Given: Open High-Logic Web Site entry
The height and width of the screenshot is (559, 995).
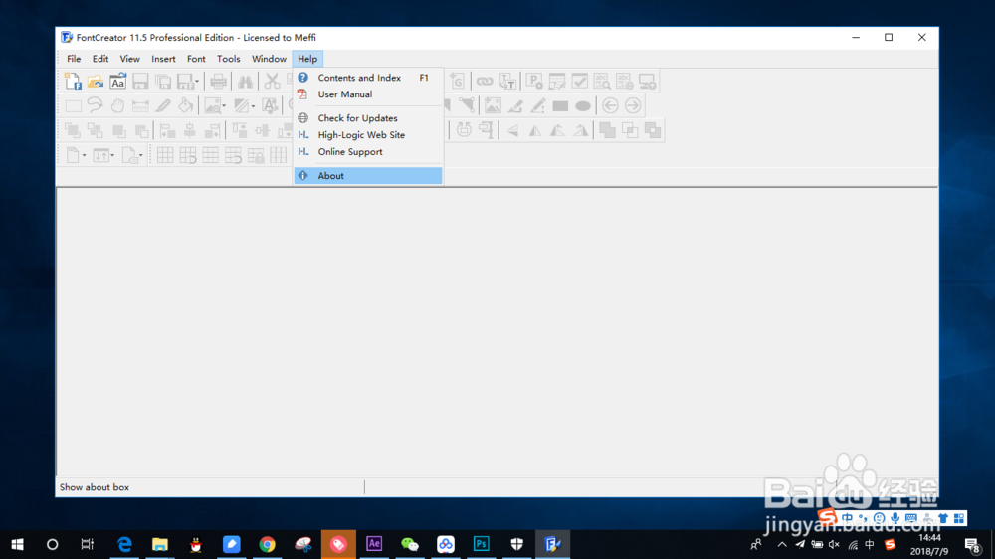Looking at the screenshot, I should coord(368,135).
